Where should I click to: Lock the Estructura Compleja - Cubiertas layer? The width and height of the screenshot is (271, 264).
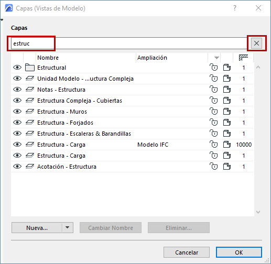coord(214,101)
